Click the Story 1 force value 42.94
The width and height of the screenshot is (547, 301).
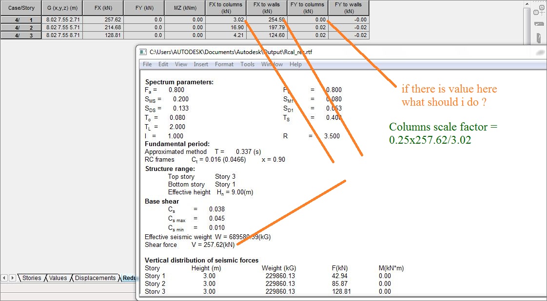[x=340, y=276]
